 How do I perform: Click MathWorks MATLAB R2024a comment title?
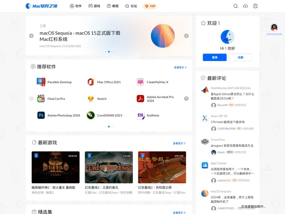(230, 88)
